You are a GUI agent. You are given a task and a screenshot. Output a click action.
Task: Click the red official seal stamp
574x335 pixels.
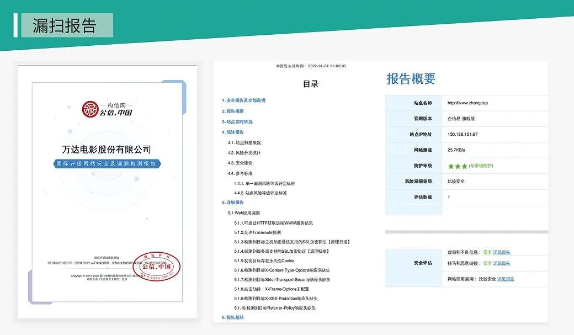point(157,266)
